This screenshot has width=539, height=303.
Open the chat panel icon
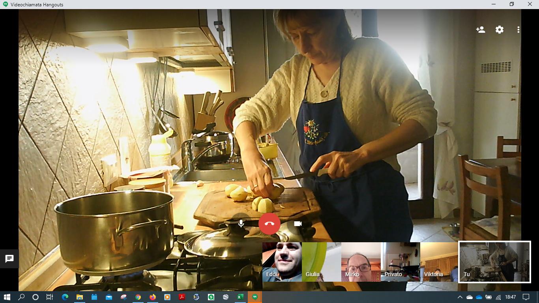pos(9,259)
